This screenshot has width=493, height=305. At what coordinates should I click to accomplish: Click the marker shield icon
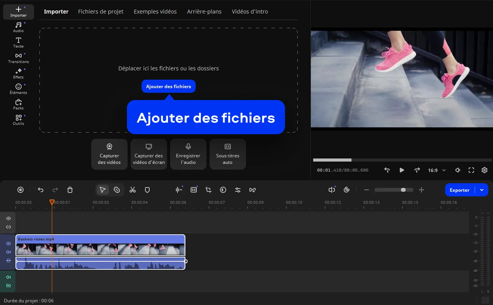(x=147, y=190)
